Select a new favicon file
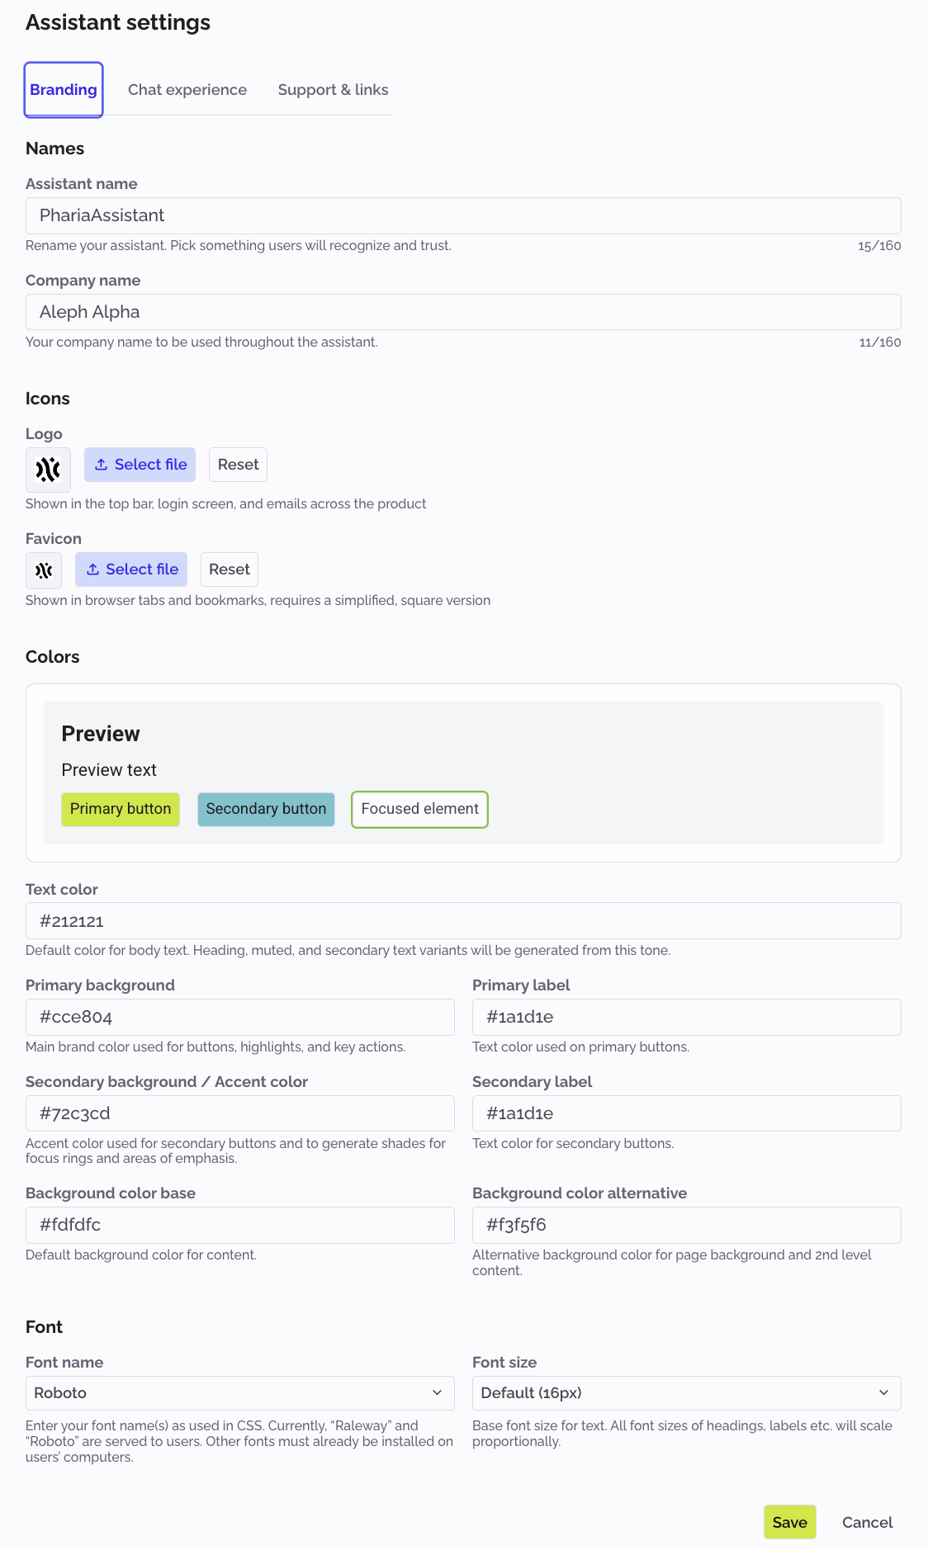The width and height of the screenshot is (928, 1550). click(130, 569)
